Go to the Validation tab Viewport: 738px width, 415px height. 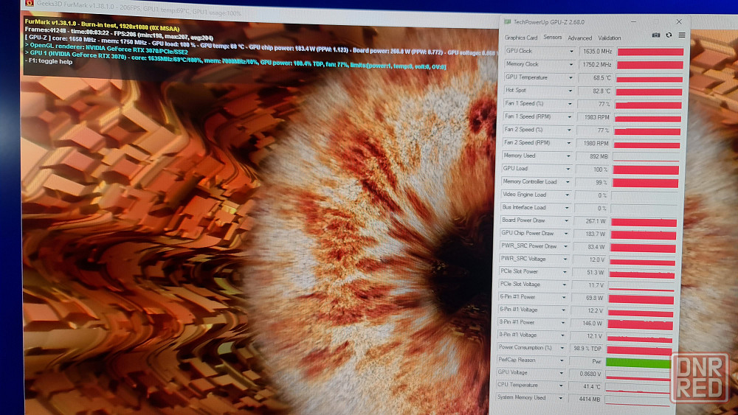pyautogui.click(x=609, y=38)
